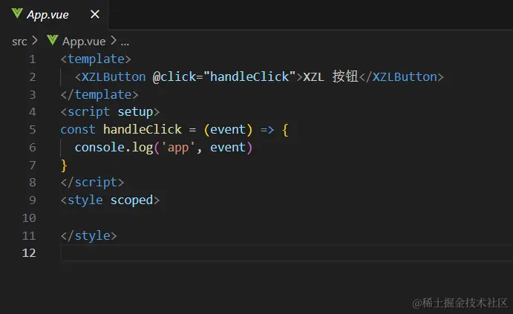
Task: Click the XZL 按钮 button text
Action: 331,77
